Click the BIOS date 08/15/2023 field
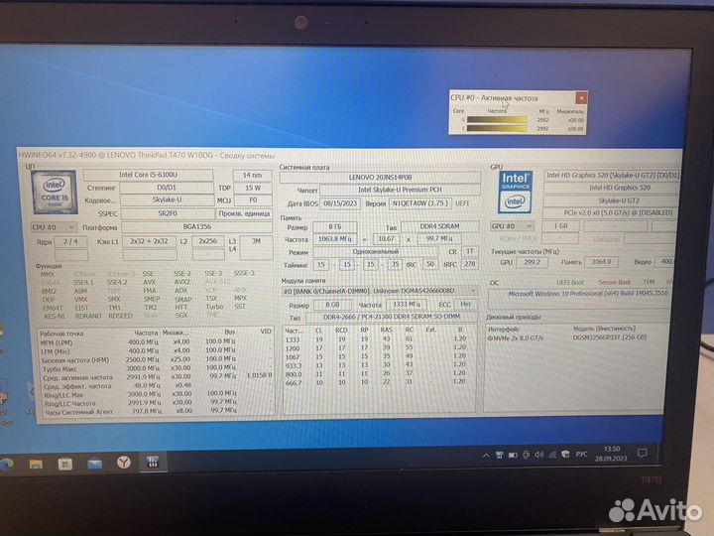This screenshot has height=536, width=714. click(340, 203)
